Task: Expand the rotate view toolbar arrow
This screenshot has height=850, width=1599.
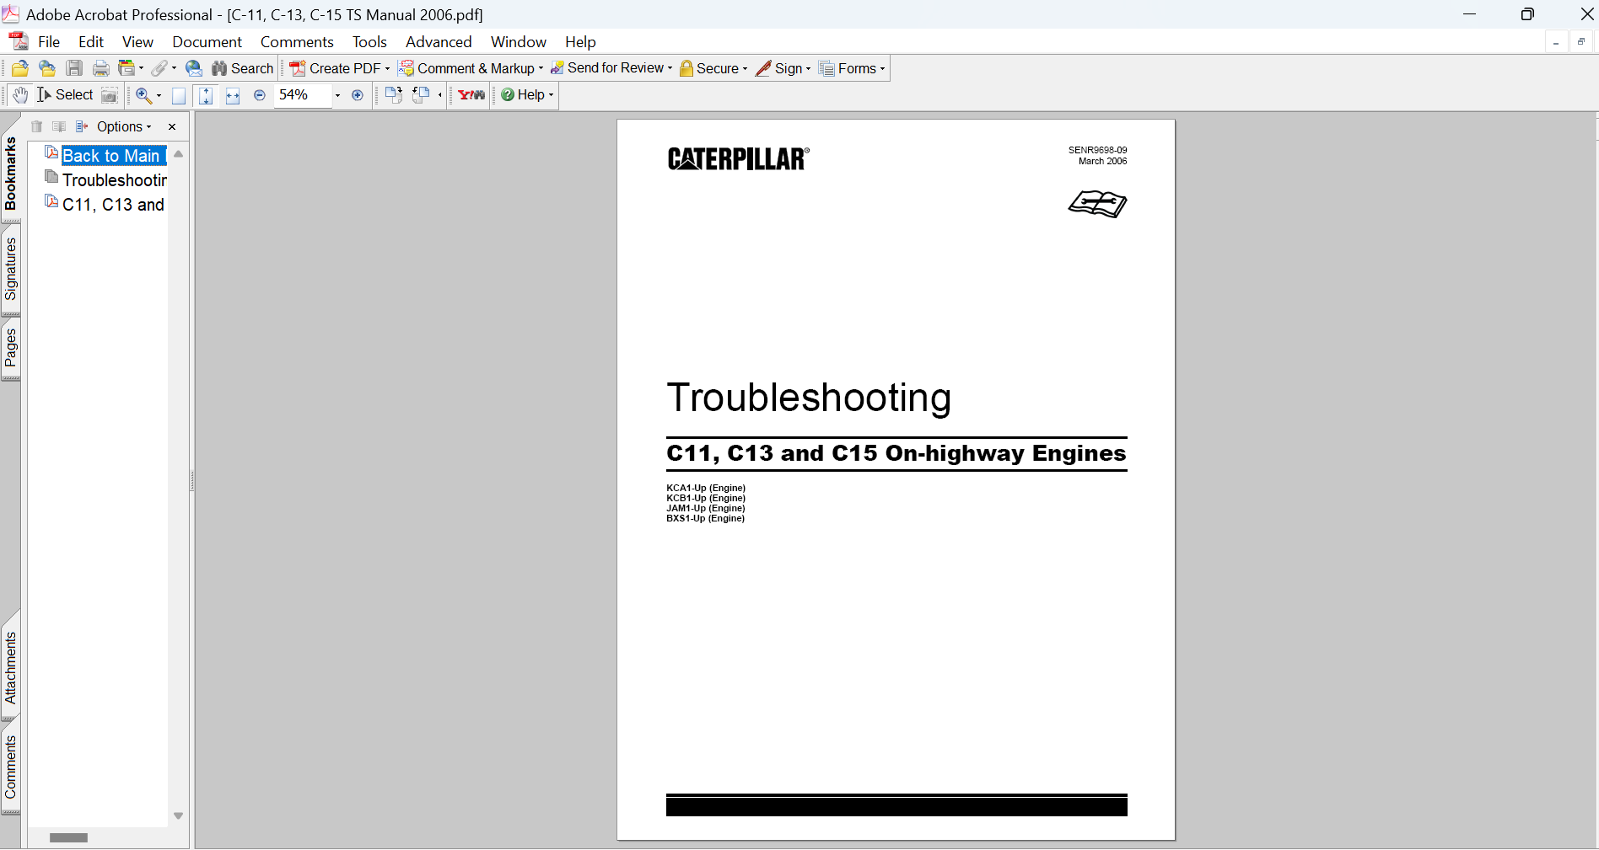Action: [x=440, y=95]
